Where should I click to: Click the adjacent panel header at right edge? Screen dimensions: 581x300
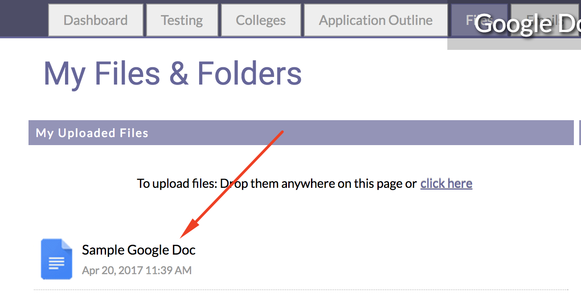580,133
